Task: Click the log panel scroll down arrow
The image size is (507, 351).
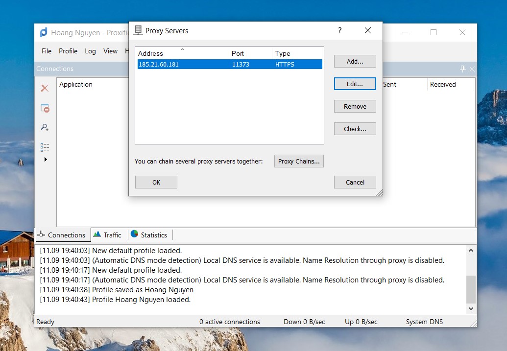Action: [471, 308]
